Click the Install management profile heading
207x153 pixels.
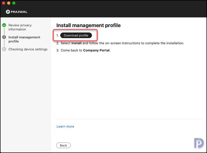[x=88, y=25]
